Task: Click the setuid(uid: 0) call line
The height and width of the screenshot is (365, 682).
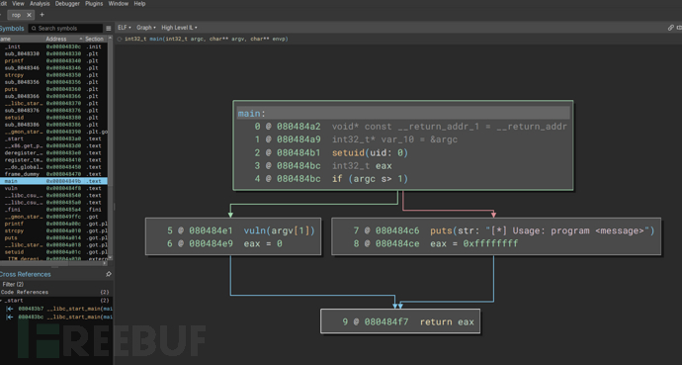Action: click(x=370, y=152)
